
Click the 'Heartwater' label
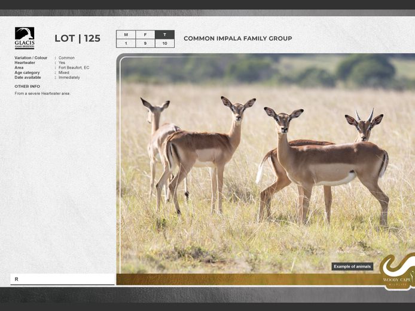click(x=25, y=63)
